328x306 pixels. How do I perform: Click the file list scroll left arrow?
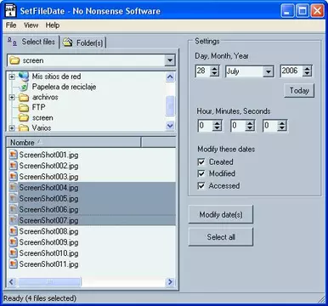tap(11, 282)
